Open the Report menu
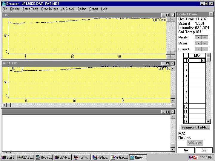This screenshot has width=215, height=161. point(94,9)
